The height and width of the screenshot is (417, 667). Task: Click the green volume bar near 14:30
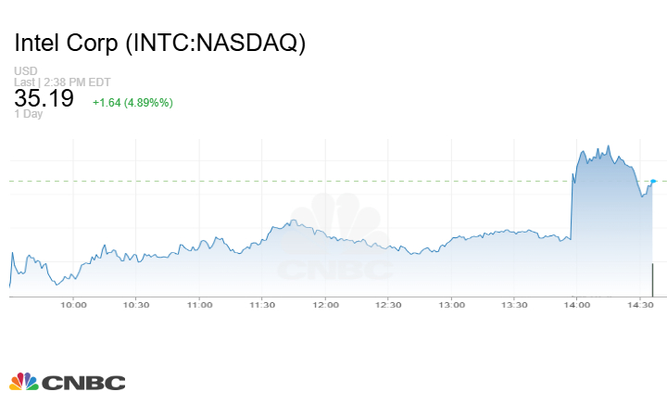652,277
